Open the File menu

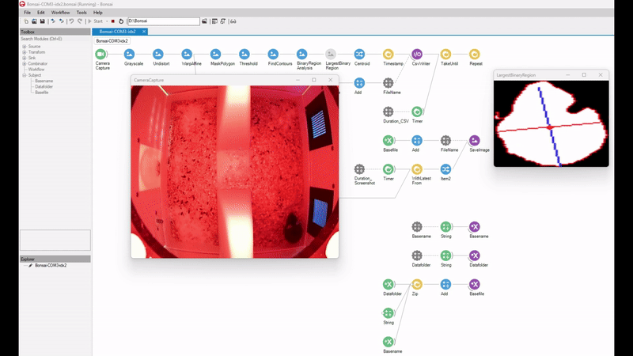[x=28, y=13]
